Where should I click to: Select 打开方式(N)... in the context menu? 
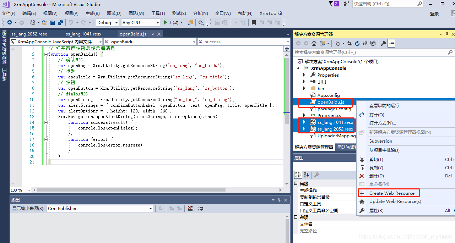click(x=383, y=123)
